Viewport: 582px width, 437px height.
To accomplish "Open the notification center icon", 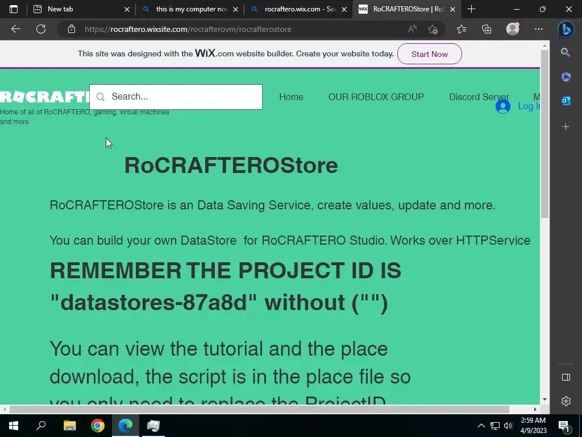I will (x=563, y=426).
